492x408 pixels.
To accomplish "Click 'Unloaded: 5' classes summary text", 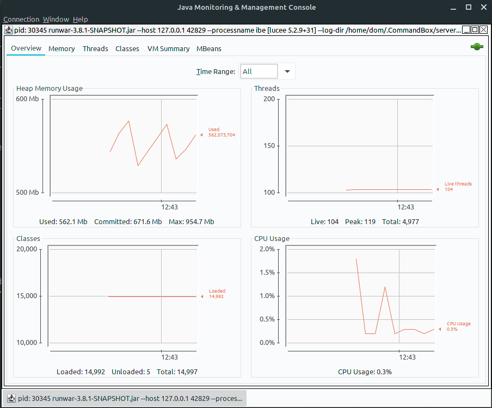I will tap(131, 372).
